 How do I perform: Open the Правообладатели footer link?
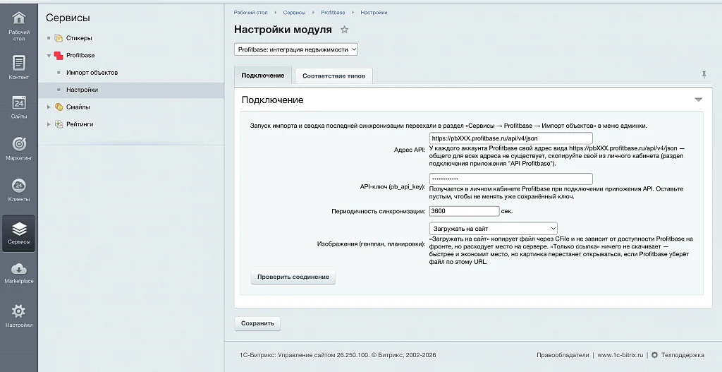pyautogui.click(x=563, y=355)
